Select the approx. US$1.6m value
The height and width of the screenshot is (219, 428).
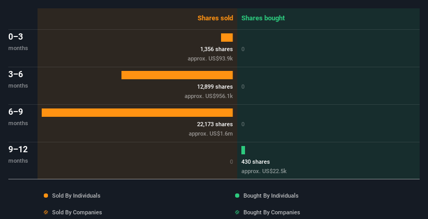point(211,133)
